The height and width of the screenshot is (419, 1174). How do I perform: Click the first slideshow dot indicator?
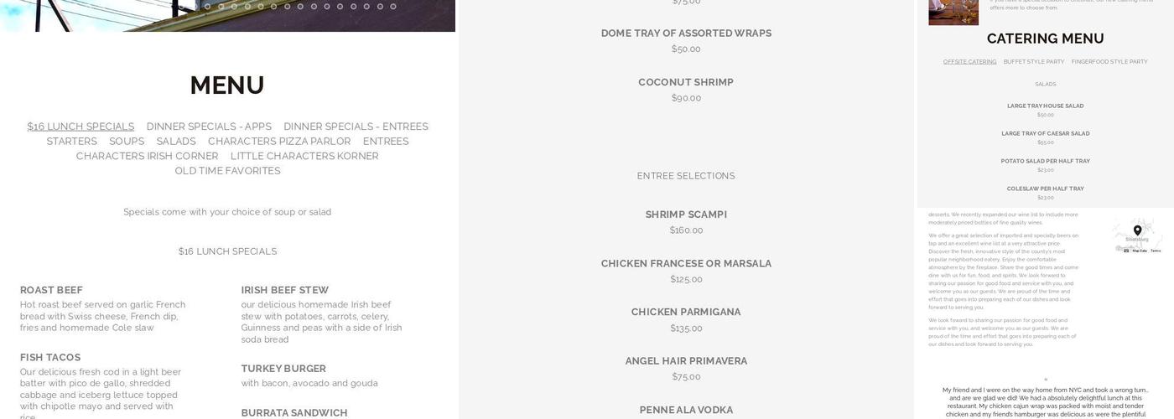click(x=208, y=7)
